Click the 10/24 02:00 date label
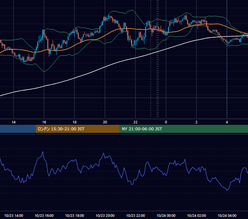This screenshot has width=248, height=219. click(x=197, y=215)
